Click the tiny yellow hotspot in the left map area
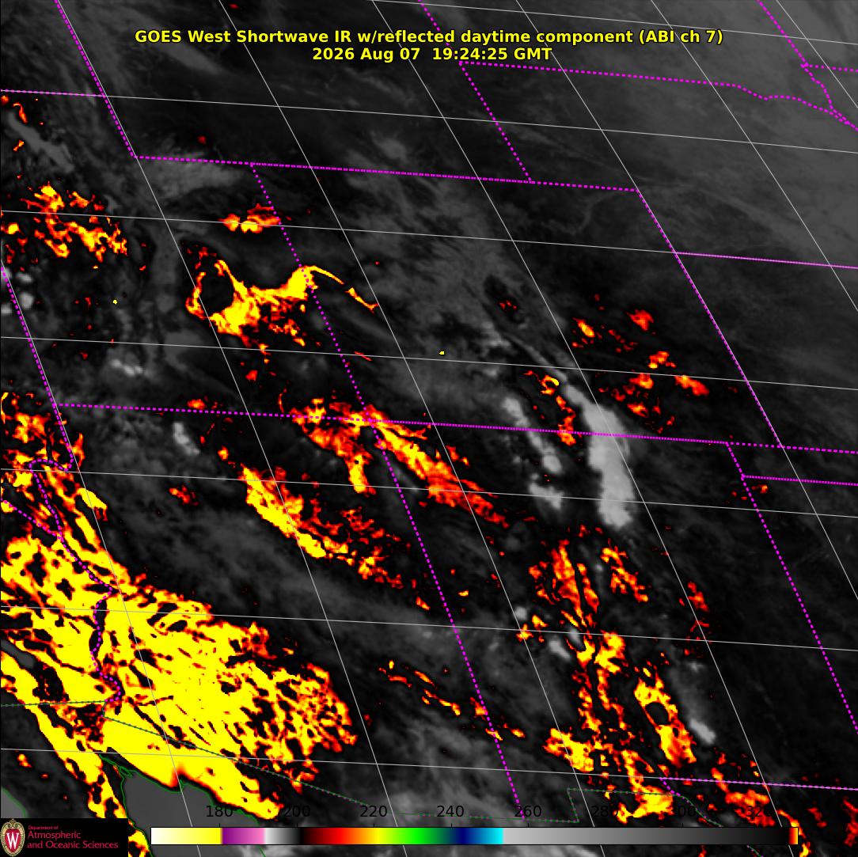 coord(115,301)
